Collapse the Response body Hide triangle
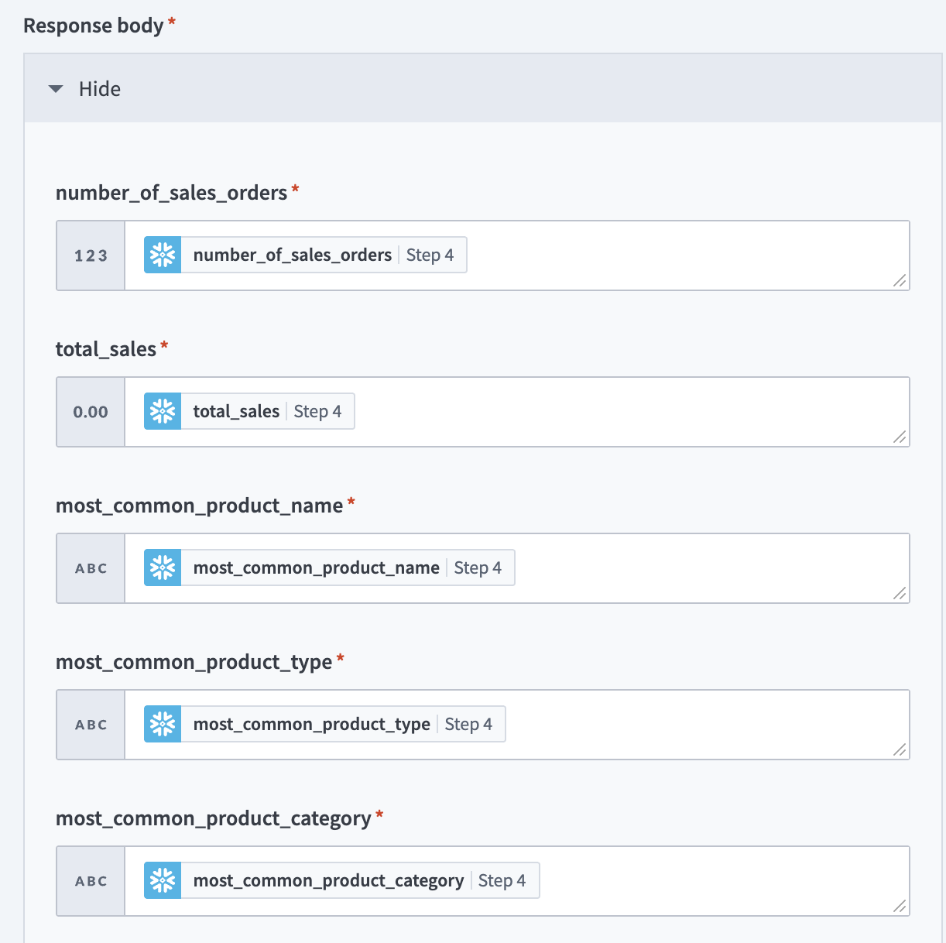The width and height of the screenshot is (946, 943). [56, 89]
